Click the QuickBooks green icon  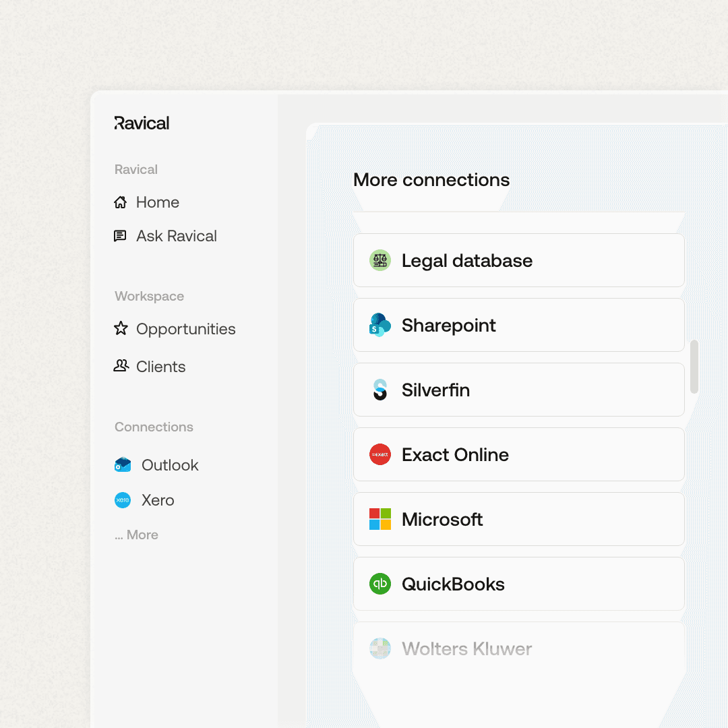(x=380, y=584)
